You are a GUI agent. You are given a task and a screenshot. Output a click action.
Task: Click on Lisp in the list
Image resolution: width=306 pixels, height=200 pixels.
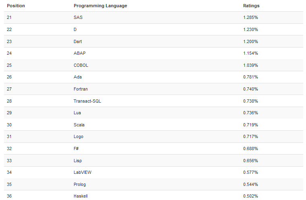click(x=78, y=161)
